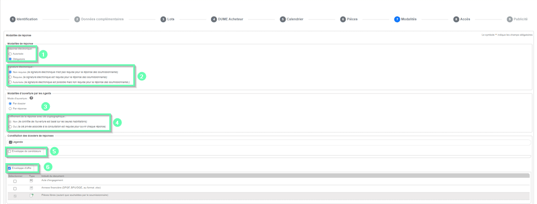This screenshot has height=204, width=537.
Task: Enable the Enveloppe de candidature checkbox
Action: 9,151
